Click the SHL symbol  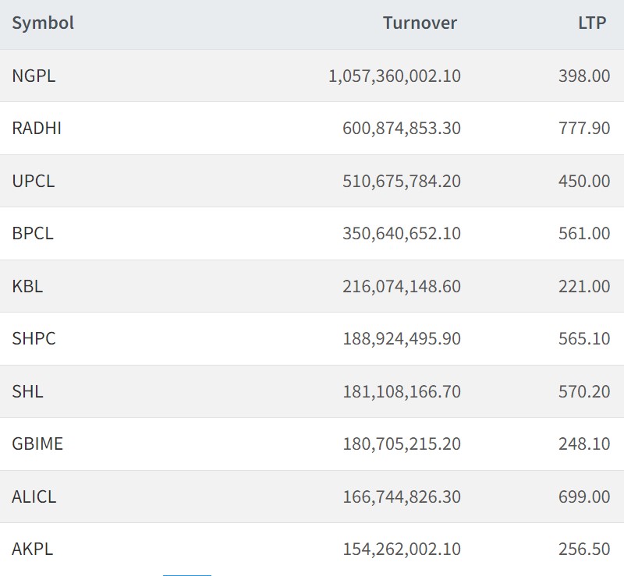point(27,391)
